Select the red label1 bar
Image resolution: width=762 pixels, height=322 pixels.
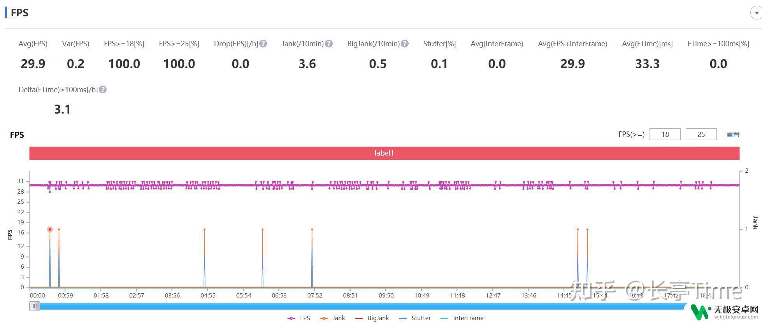point(384,153)
